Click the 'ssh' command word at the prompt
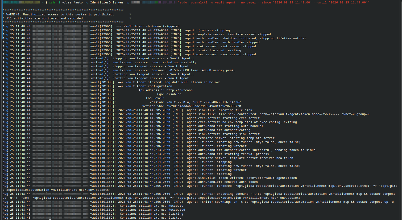The width and height of the screenshot is (402, 220). 52,2
